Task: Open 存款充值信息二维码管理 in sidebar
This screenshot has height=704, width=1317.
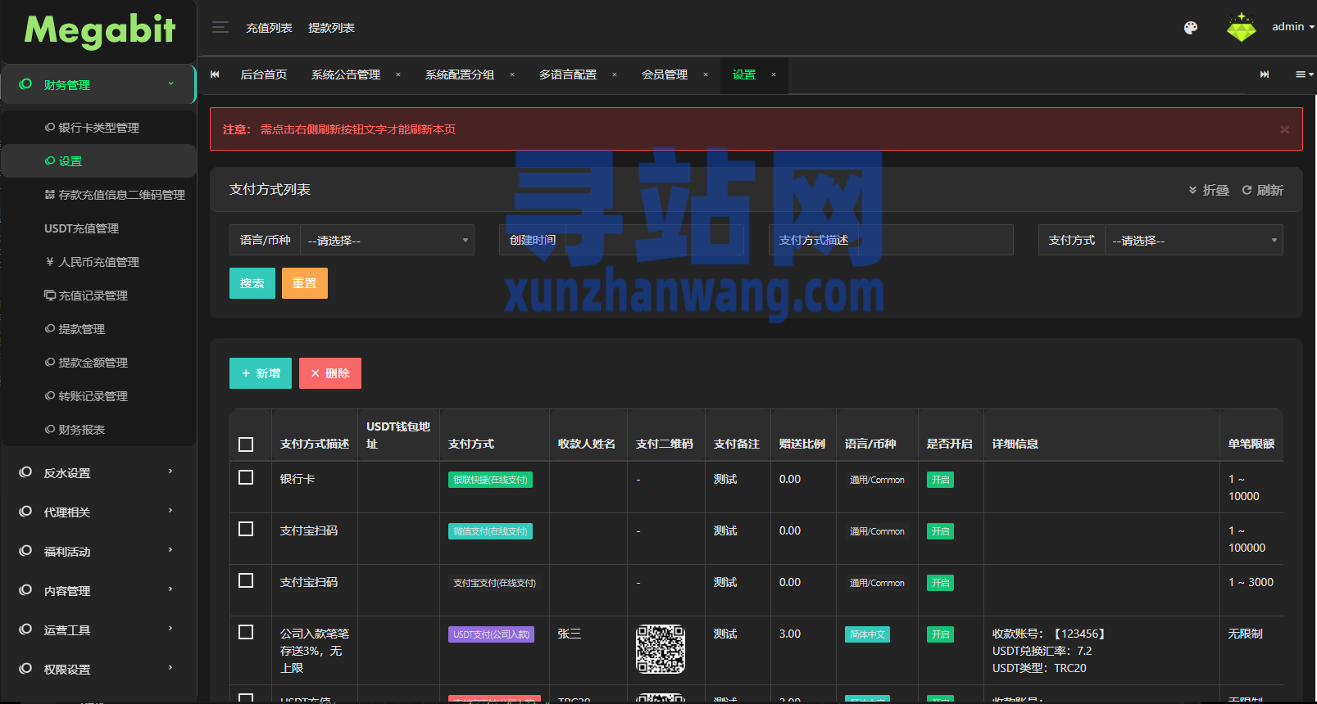Action: pyautogui.click(x=98, y=195)
